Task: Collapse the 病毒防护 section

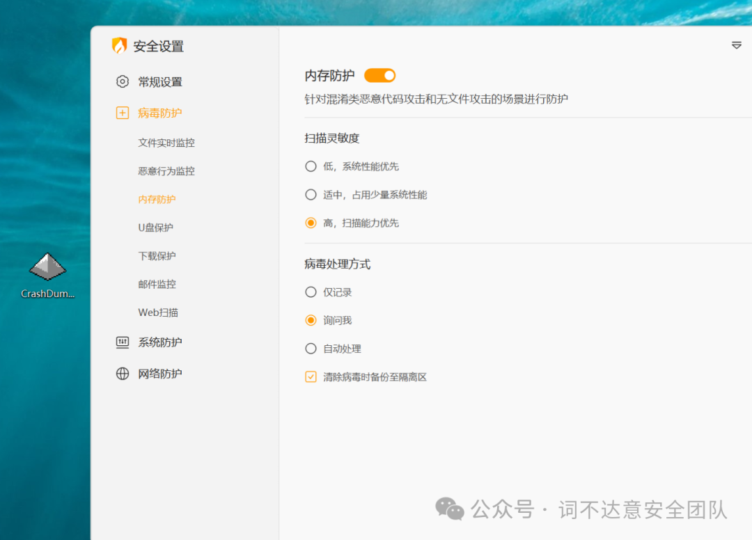Action: tap(160, 113)
